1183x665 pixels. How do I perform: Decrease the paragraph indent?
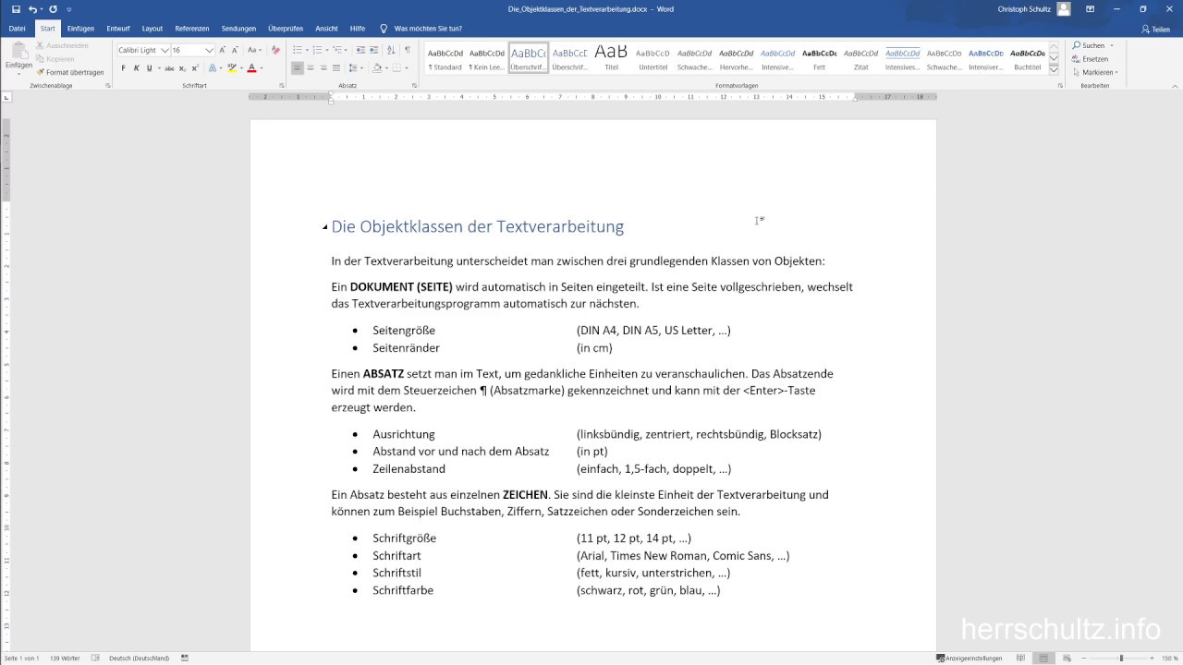point(360,50)
